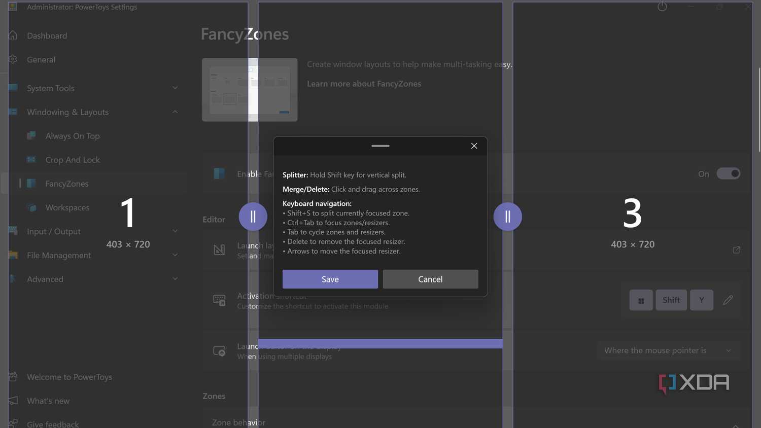Image resolution: width=761 pixels, height=428 pixels.
Task: Click the Shift key chip in activation shortcut
Action: point(671,300)
